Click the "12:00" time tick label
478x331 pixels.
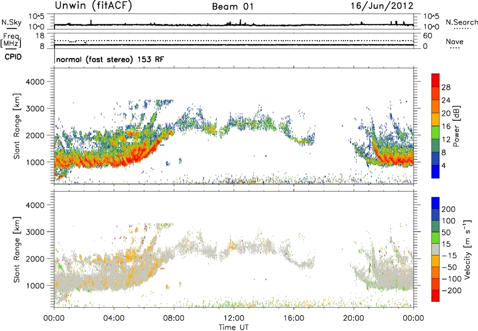click(234, 318)
